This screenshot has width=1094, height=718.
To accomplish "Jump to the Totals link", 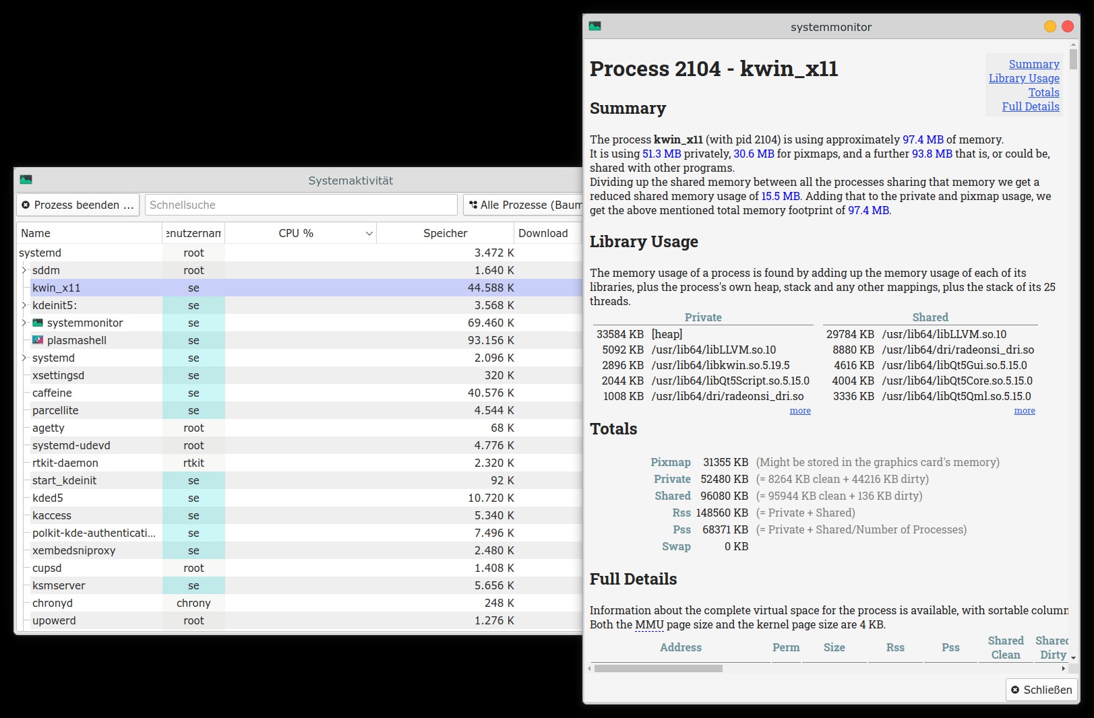I will pyautogui.click(x=1043, y=92).
